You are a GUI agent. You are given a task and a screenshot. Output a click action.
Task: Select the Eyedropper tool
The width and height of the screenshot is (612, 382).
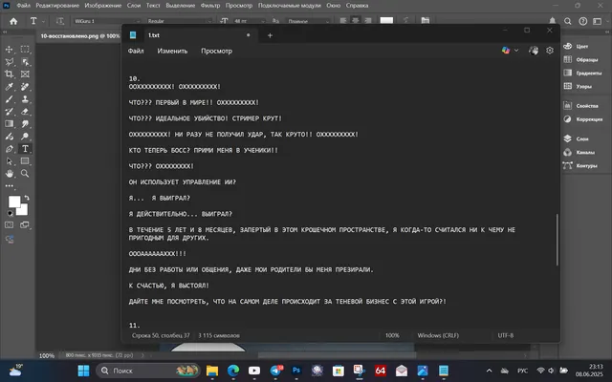click(x=9, y=87)
